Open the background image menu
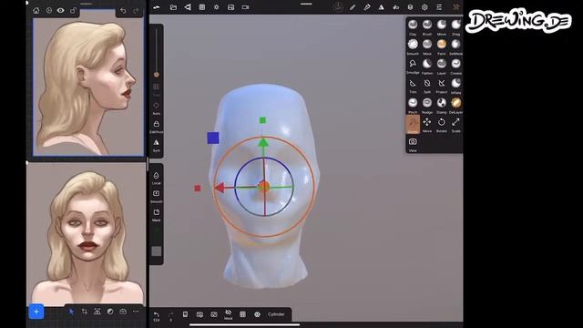 230,7
